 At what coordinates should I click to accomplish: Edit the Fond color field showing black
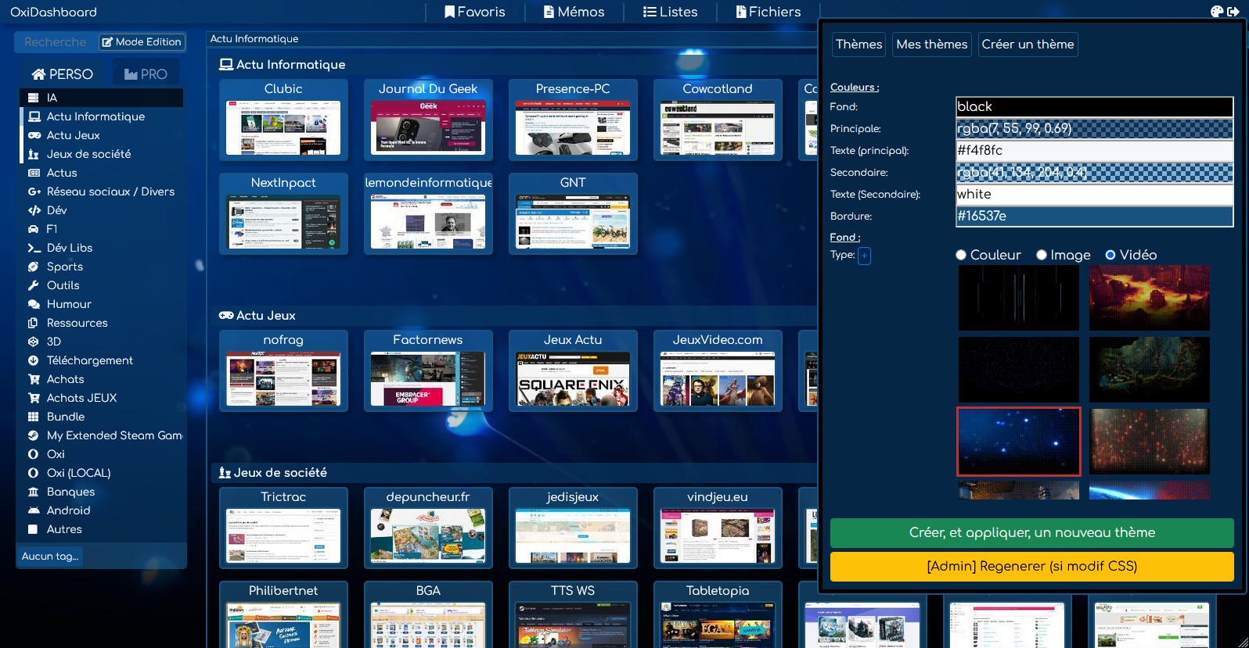click(1095, 107)
